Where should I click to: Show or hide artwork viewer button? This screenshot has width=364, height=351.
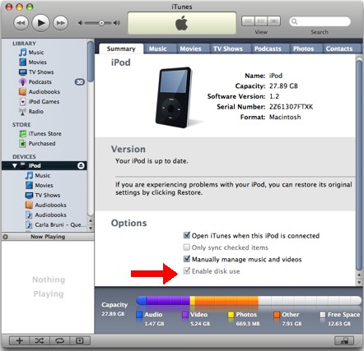pyautogui.click(x=80, y=340)
